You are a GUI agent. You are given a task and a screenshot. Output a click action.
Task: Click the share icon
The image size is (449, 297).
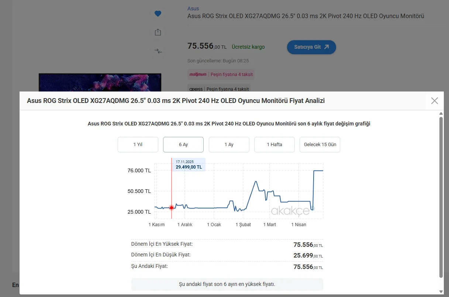158,32
